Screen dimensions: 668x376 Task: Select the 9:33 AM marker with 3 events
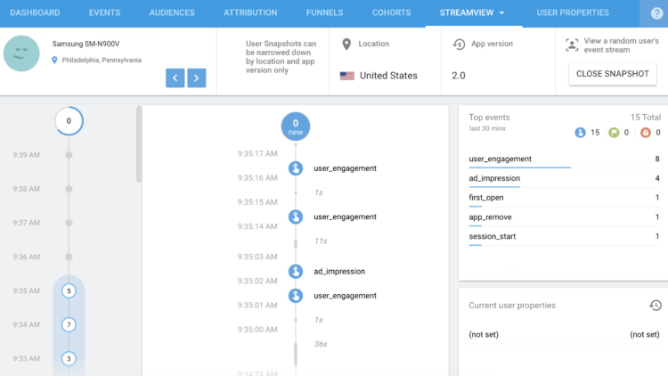click(x=69, y=358)
